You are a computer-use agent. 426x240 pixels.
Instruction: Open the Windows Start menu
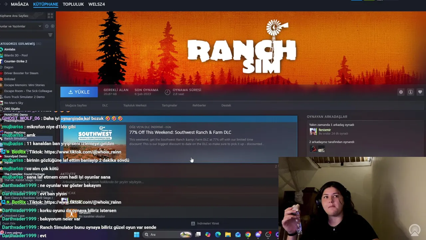(136, 235)
